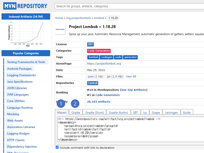This screenshot has height=153, width=204.
Task: Open the 20,103 artifacts link
Action: (x=99, y=102)
